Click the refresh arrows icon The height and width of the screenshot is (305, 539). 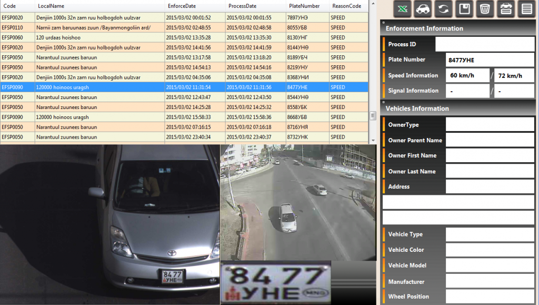click(x=443, y=9)
